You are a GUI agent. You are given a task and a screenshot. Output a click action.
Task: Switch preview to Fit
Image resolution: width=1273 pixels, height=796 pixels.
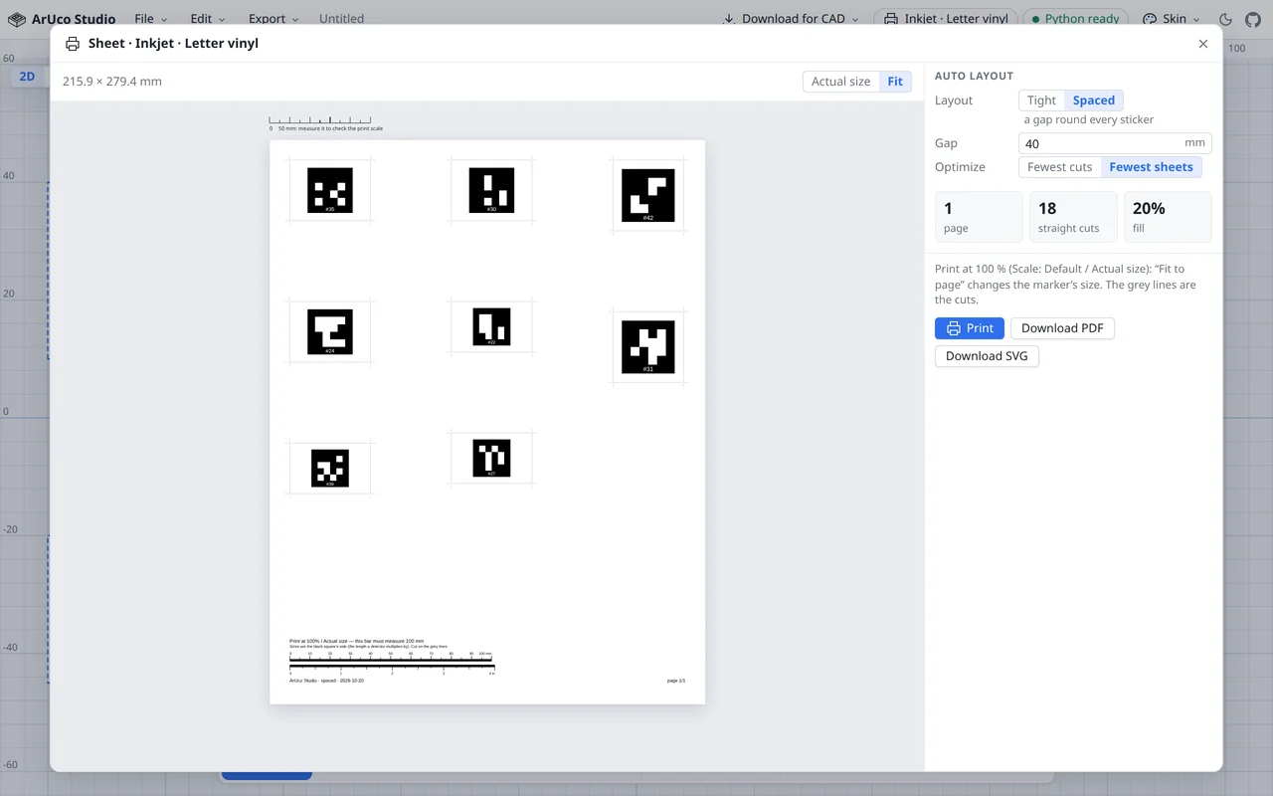[895, 82]
